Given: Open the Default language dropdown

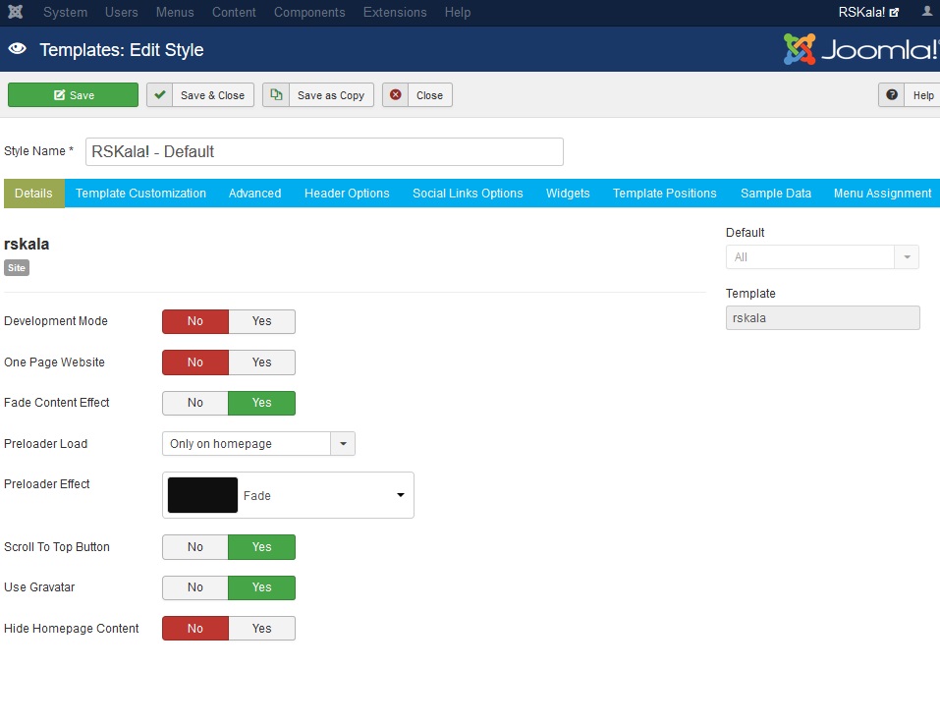Looking at the screenshot, I should [x=822, y=257].
